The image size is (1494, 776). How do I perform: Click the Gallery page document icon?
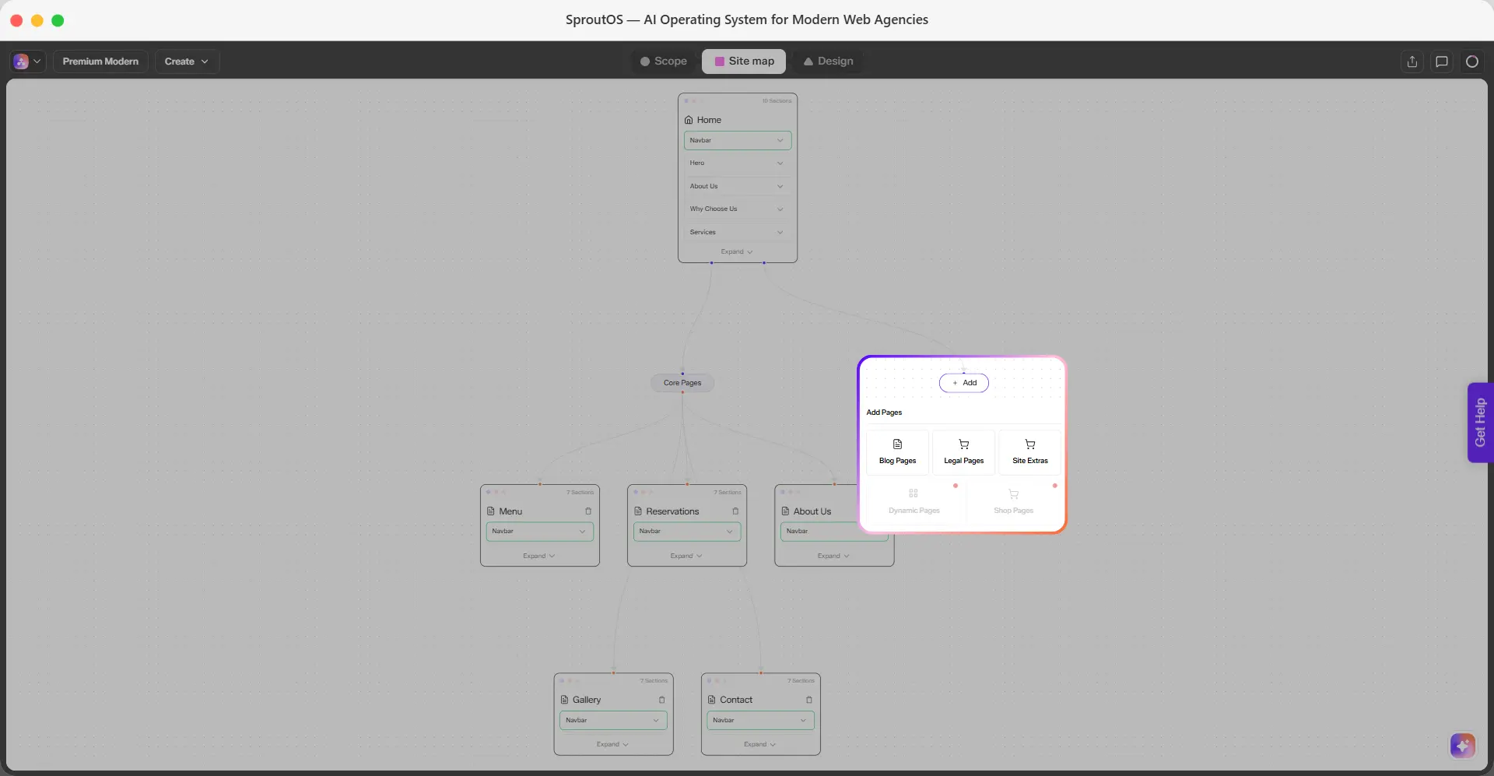(565, 700)
